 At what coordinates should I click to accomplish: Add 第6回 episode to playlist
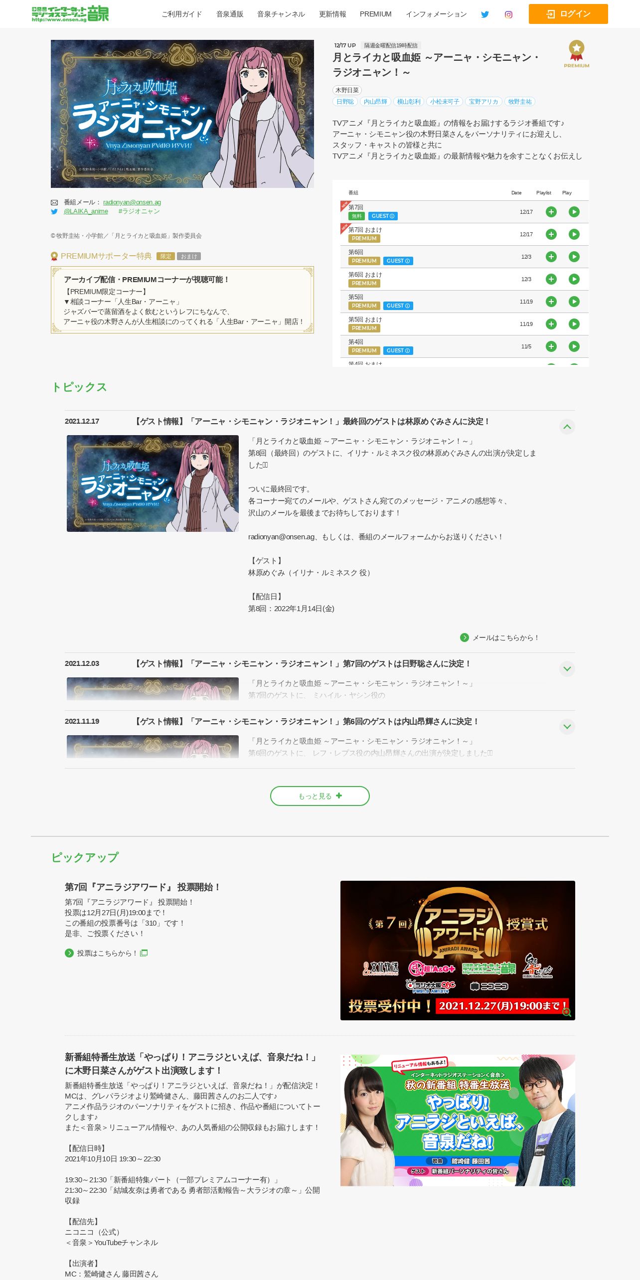[x=551, y=257]
